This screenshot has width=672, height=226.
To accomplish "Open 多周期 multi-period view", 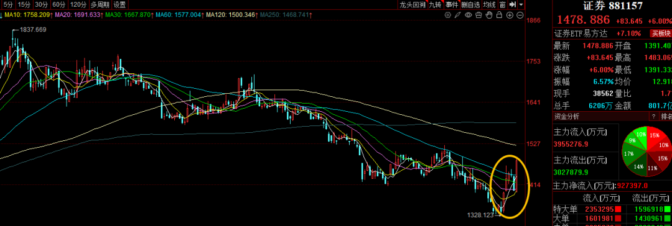I will pos(100,5).
